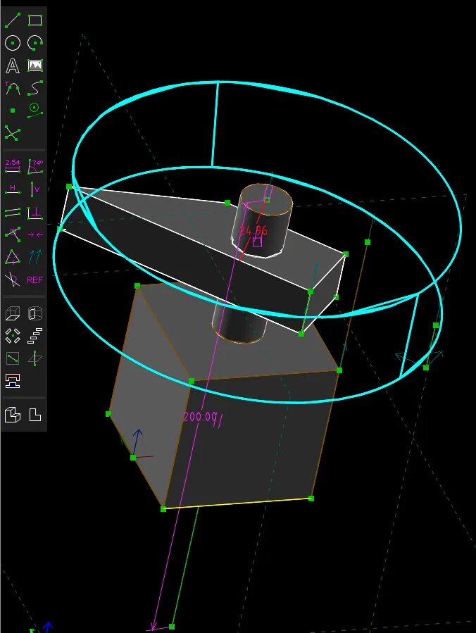Start a sketch in new workplane
476x633 pixels.
(13, 358)
